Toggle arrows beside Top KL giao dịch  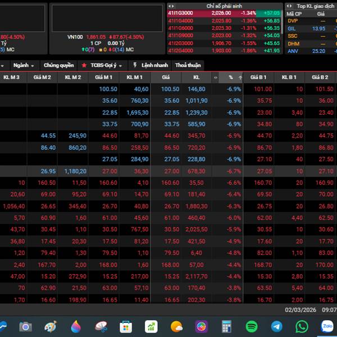pos(290,5)
